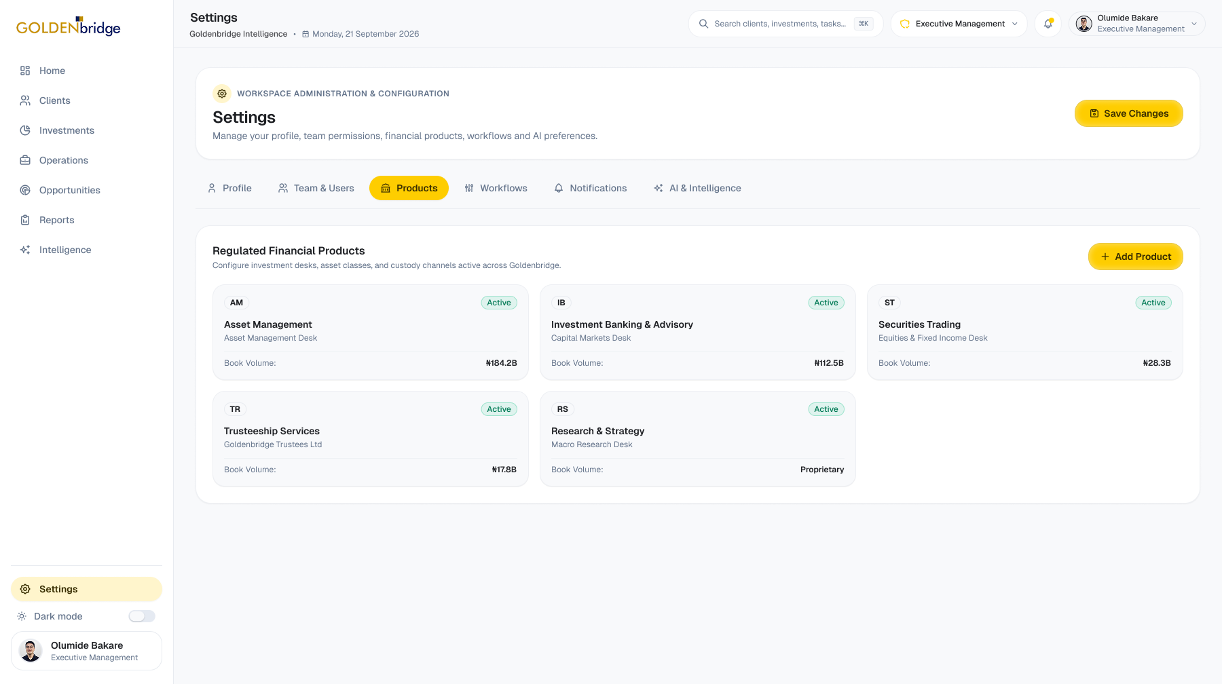Image resolution: width=1222 pixels, height=684 pixels.
Task: Toggle the Dark mode switch
Action: [x=142, y=616]
